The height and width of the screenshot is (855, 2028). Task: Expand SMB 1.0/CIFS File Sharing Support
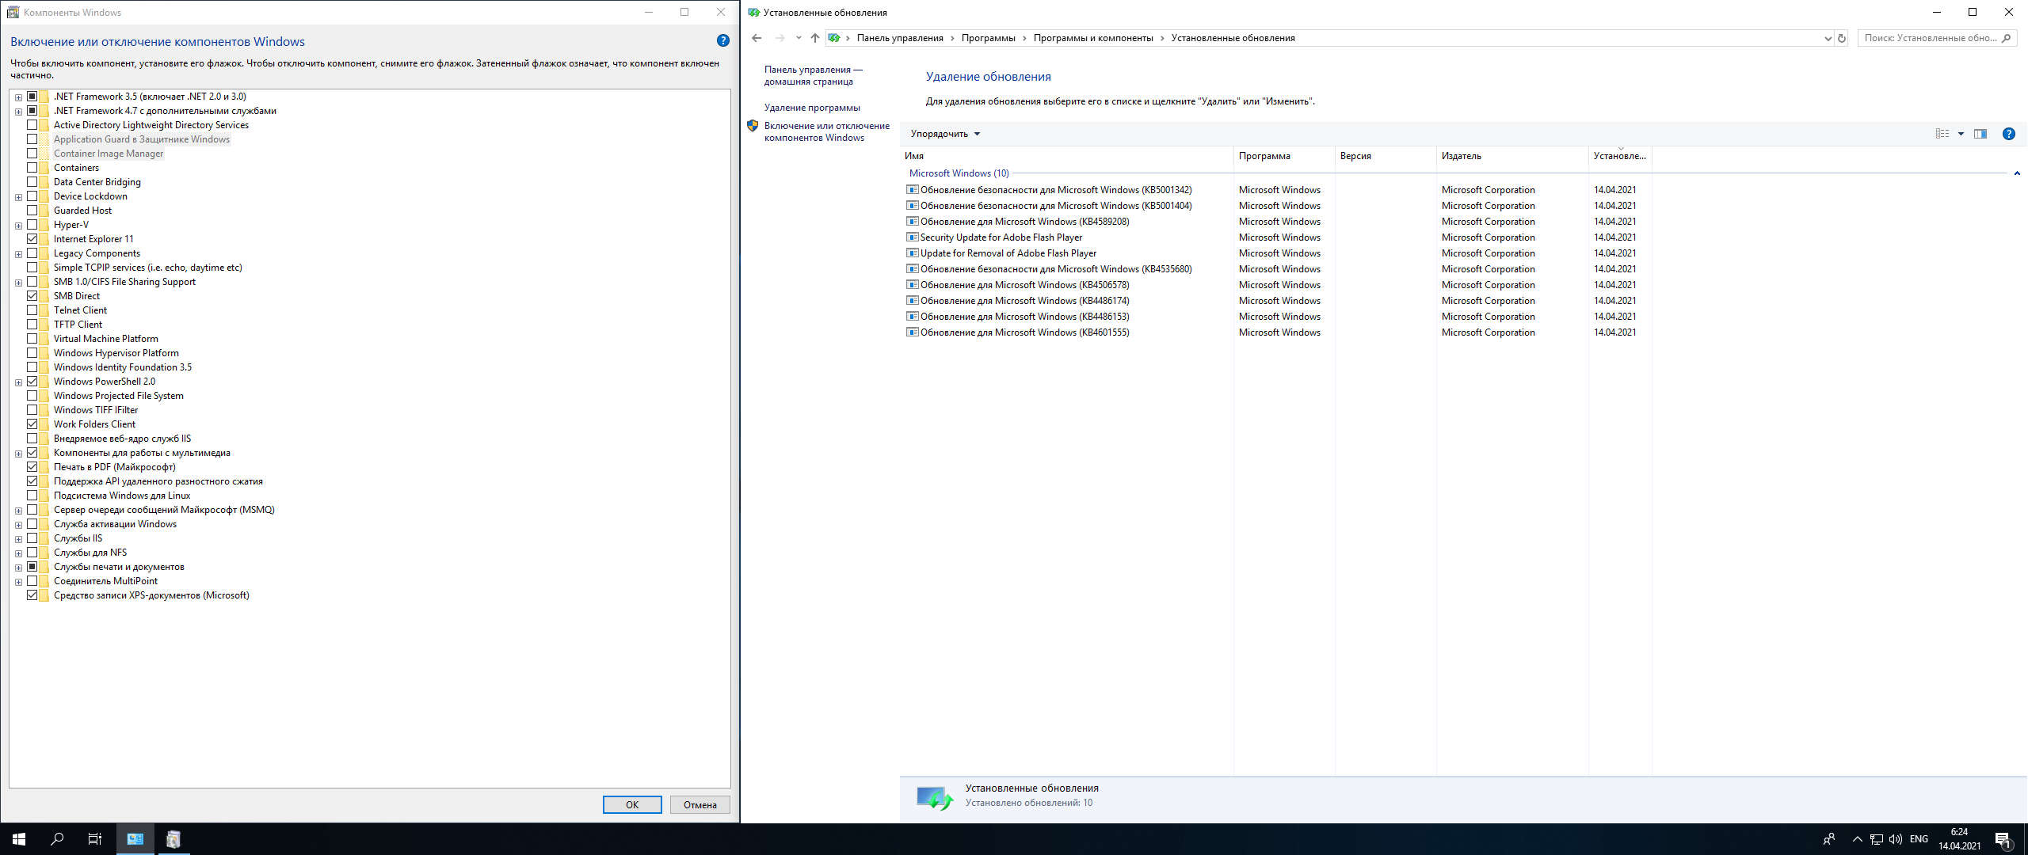[x=18, y=283]
